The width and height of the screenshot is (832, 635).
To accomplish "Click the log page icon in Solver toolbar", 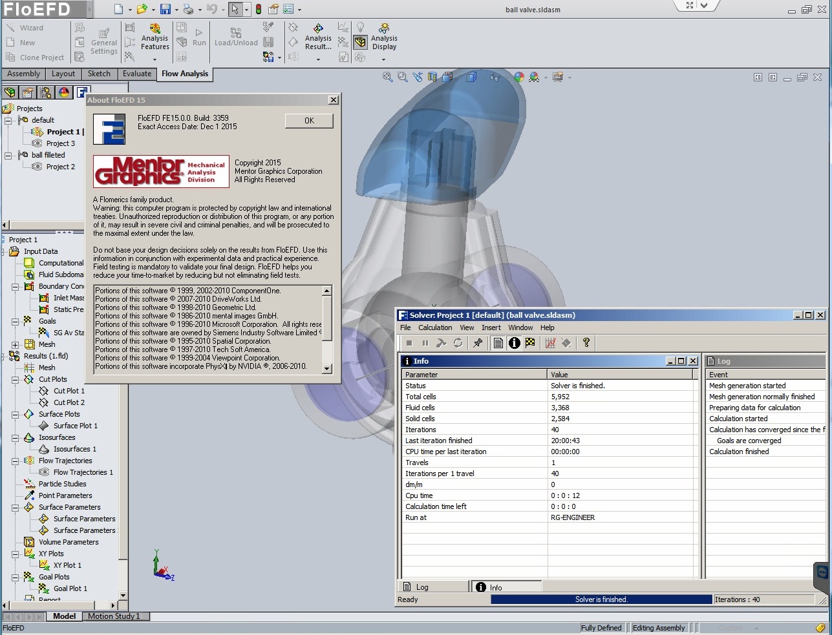I will coord(498,343).
